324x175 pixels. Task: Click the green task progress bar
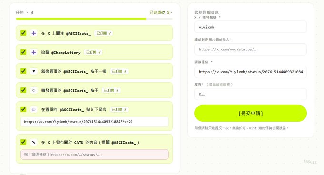point(94,19)
